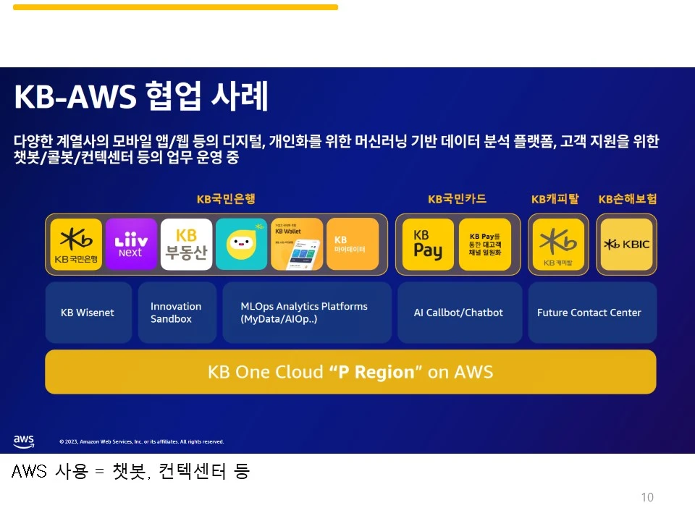Screen dimensions: 695x521
Task: Click the page number 10
Action: click(x=646, y=497)
